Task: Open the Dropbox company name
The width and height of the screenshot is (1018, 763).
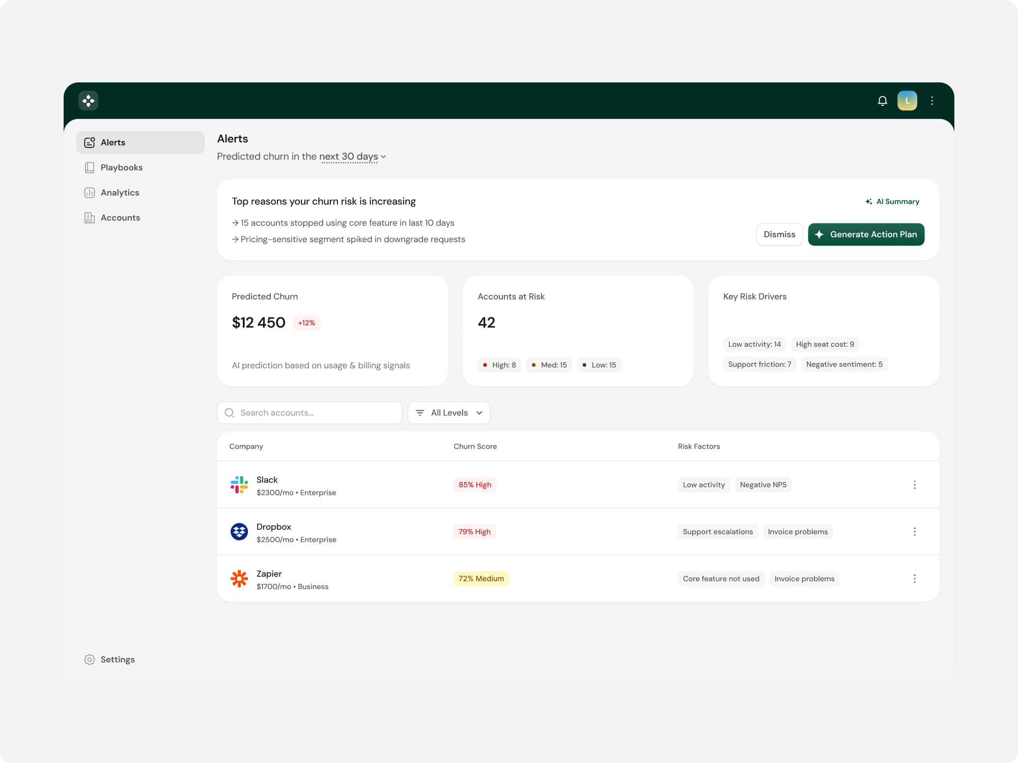Action: pyautogui.click(x=274, y=527)
